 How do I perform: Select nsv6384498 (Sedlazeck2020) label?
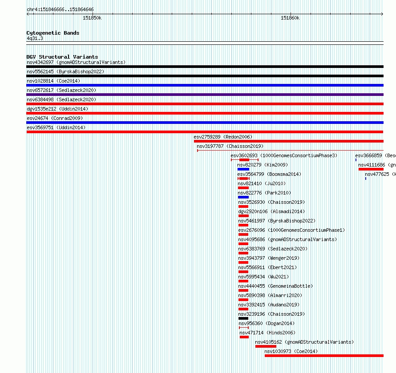tap(61, 99)
